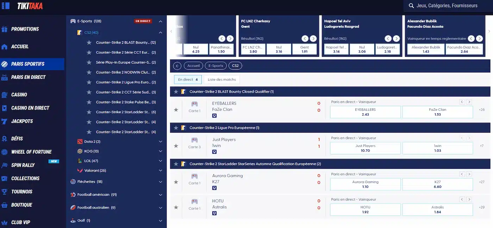Viewport: 493px width, 228px height.
Task: Open the Spin Rally icon
Action: 4,165
